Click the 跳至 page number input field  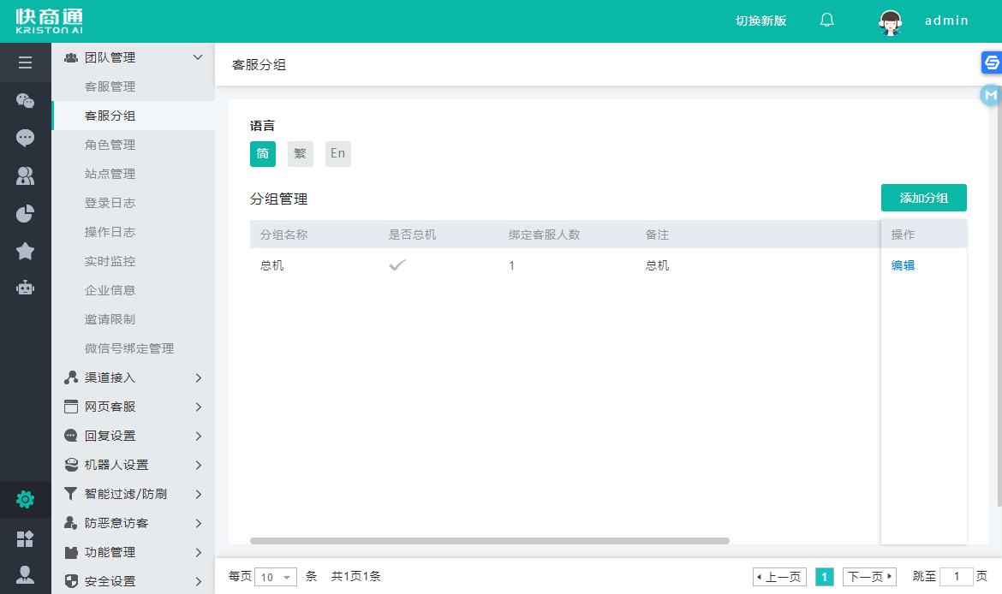click(956, 577)
